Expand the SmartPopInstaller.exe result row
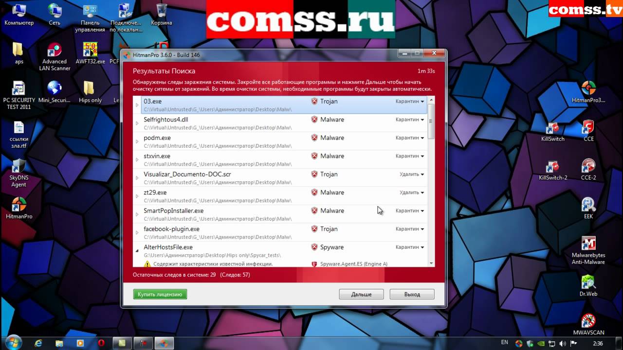This screenshot has height=350, width=623. 137,214
